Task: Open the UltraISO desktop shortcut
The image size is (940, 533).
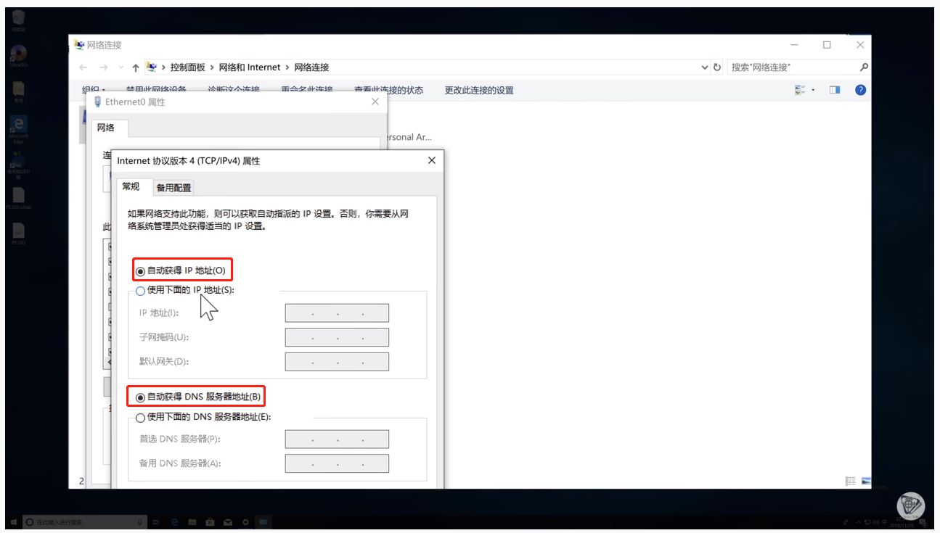Action: (19, 56)
